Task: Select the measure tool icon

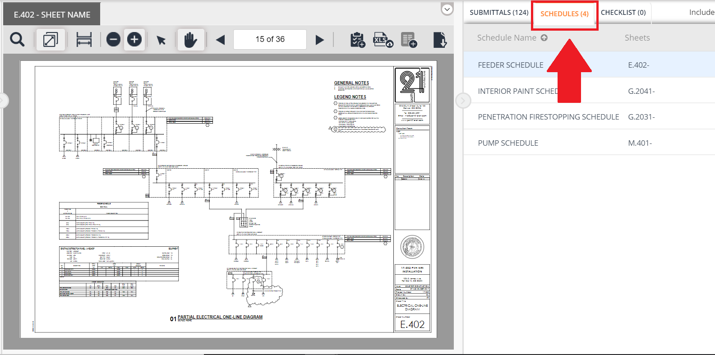Action: (84, 40)
